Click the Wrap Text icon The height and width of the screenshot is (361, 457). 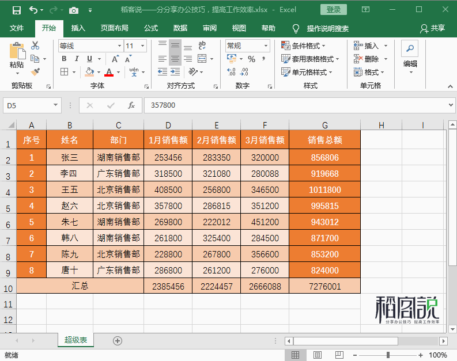point(202,45)
